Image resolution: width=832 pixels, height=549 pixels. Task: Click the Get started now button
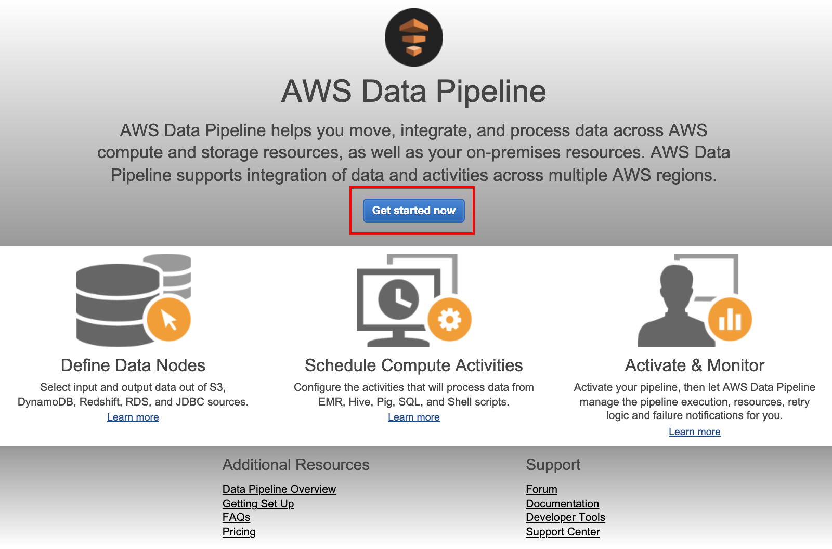point(414,211)
